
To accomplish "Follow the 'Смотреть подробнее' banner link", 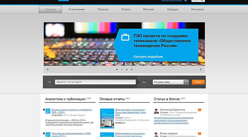I will coord(148,57).
